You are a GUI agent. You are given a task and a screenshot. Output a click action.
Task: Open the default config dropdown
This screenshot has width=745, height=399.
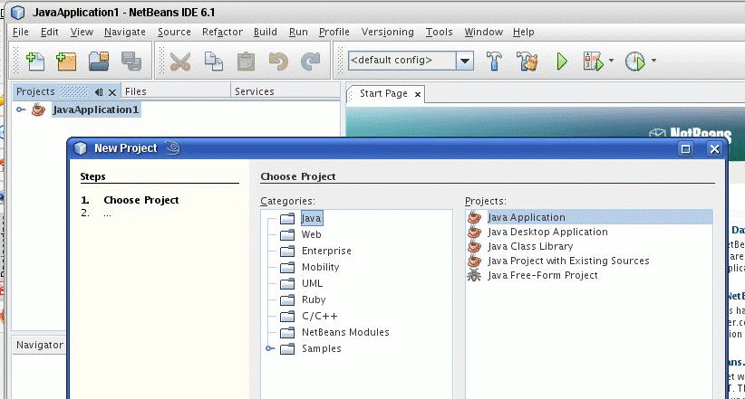(x=465, y=61)
